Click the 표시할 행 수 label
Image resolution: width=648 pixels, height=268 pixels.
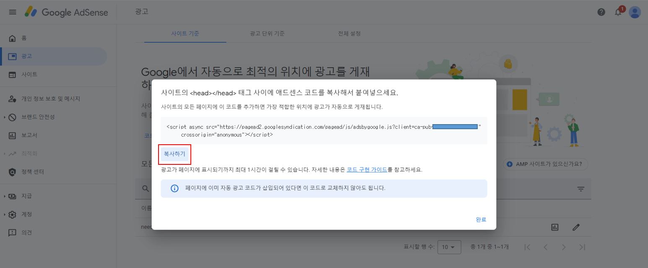419,247
